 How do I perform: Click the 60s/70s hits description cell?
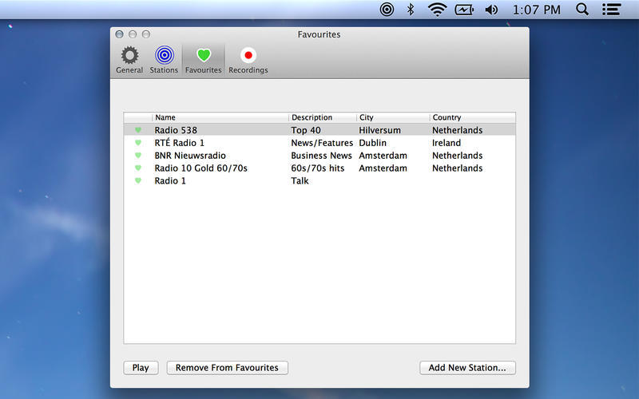pyautogui.click(x=317, y=168)
